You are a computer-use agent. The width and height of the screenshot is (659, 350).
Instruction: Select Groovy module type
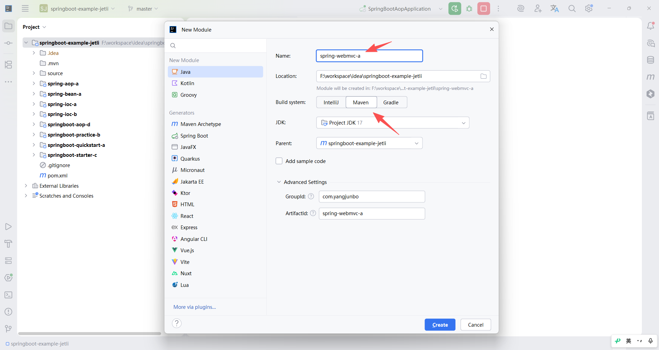tap(216, 95)
